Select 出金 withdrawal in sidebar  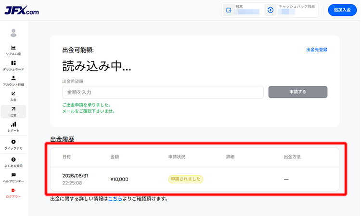(13, 111)
